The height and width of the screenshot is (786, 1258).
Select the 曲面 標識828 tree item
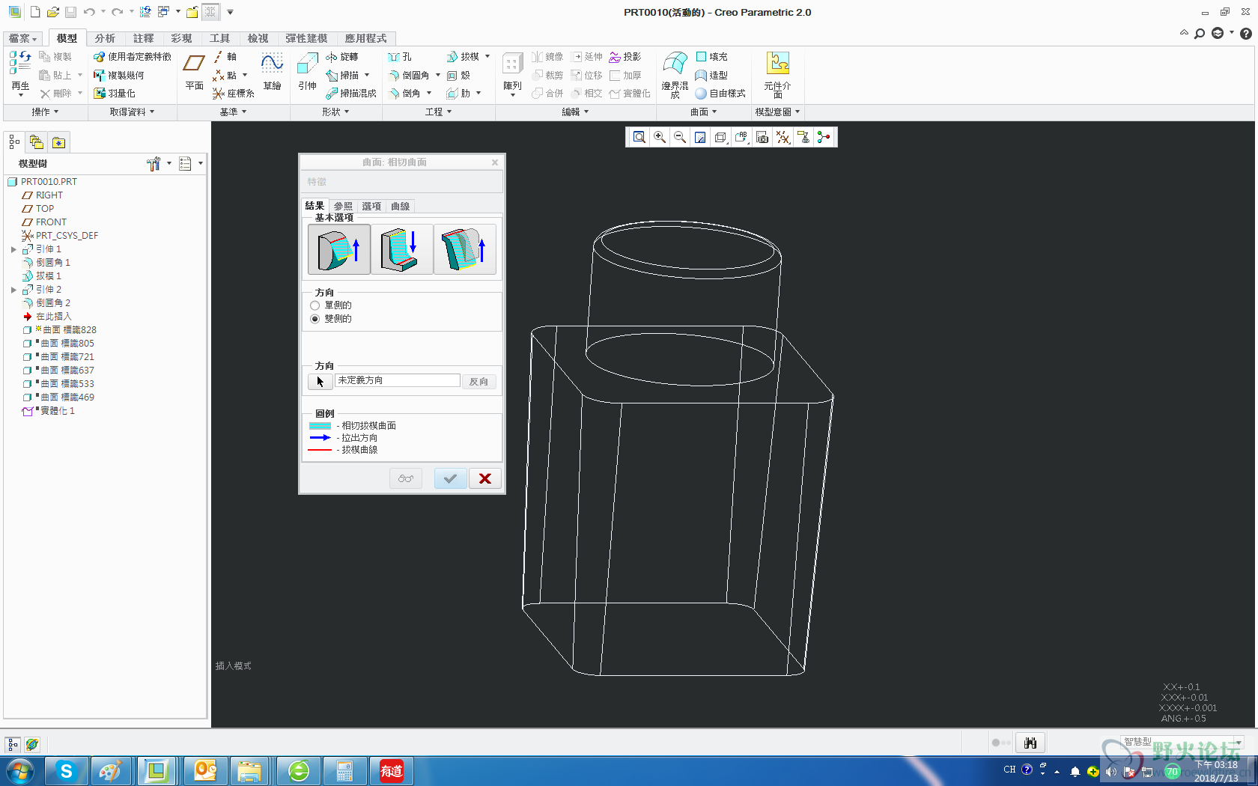59,330
